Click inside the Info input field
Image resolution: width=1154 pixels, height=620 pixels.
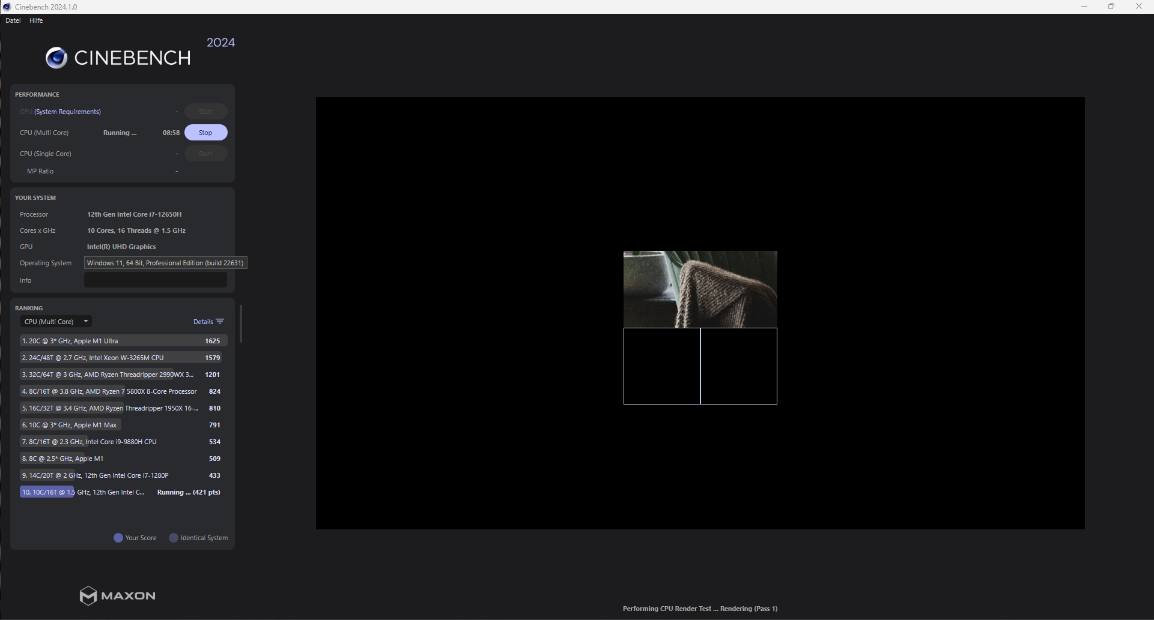(x=156, y=280)
